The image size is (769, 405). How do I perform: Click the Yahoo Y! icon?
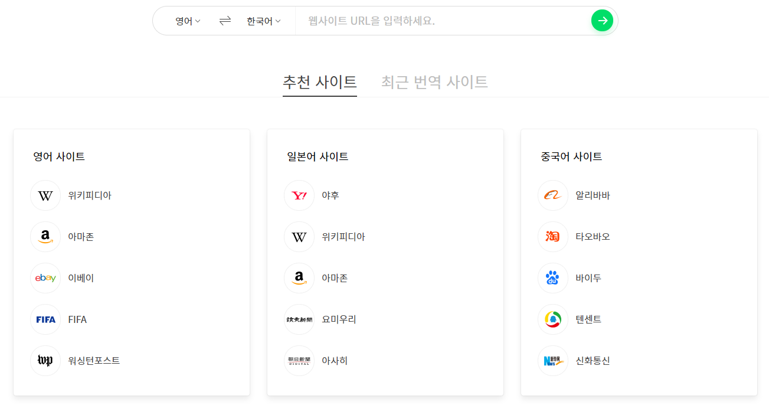pos(299,195)
